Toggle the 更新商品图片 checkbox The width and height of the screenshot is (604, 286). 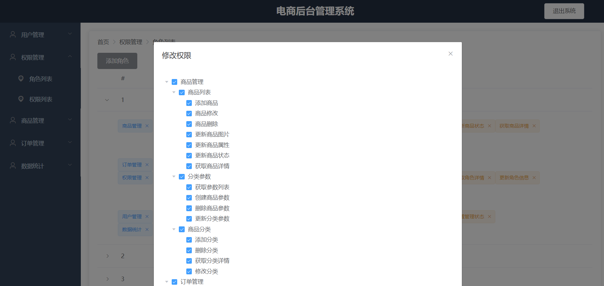coord(189,135)
